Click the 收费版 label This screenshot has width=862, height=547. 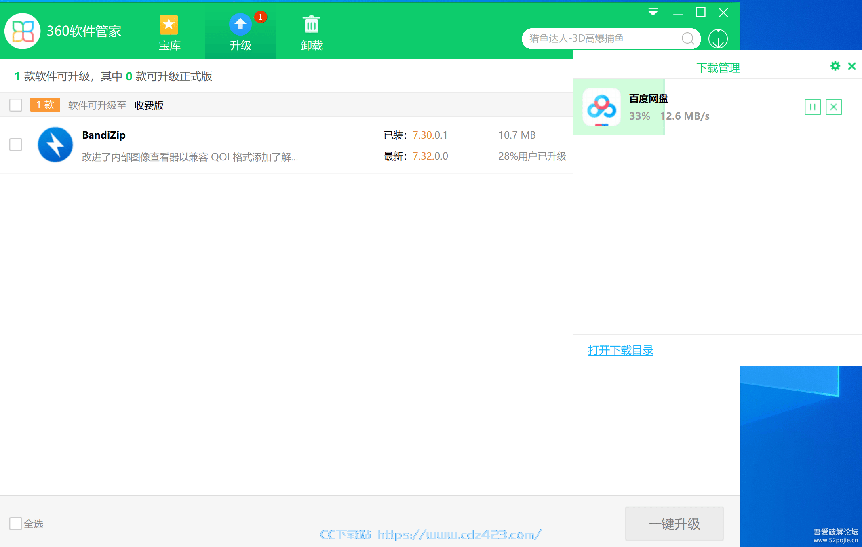click(149, 105)
